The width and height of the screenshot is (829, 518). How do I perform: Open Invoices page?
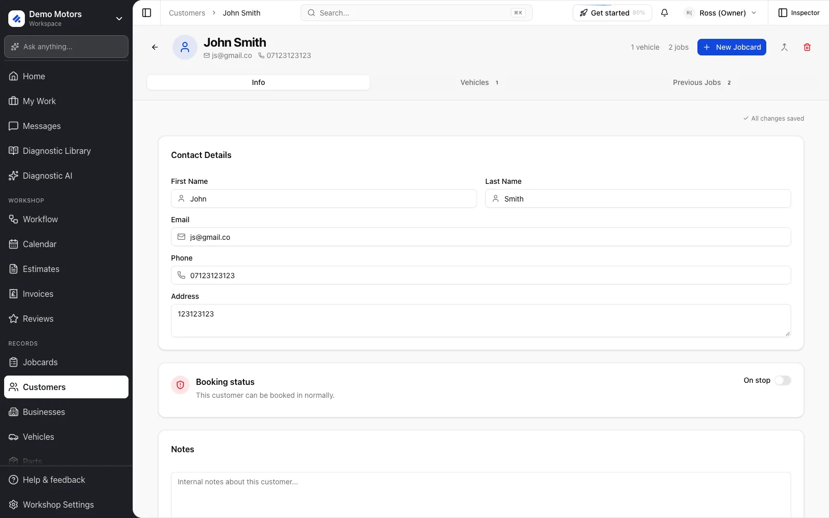click(66, 294)
